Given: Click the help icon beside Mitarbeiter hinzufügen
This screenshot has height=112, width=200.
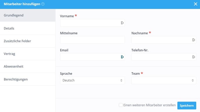Looking at the screenshot, I should 43,4.
